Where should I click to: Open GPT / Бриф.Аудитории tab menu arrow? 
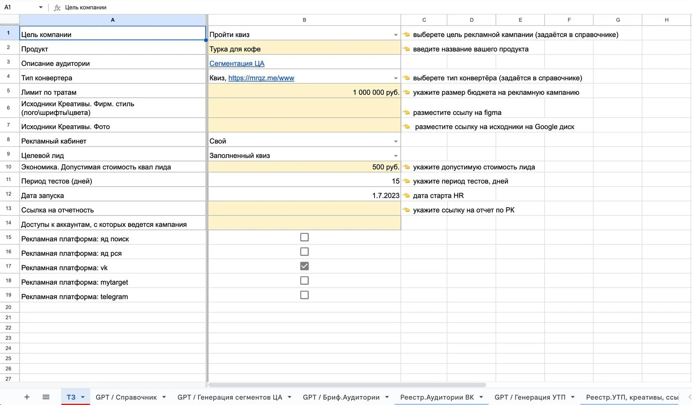387,397
